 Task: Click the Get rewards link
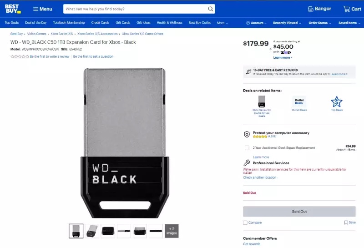[x=252, y=244]
